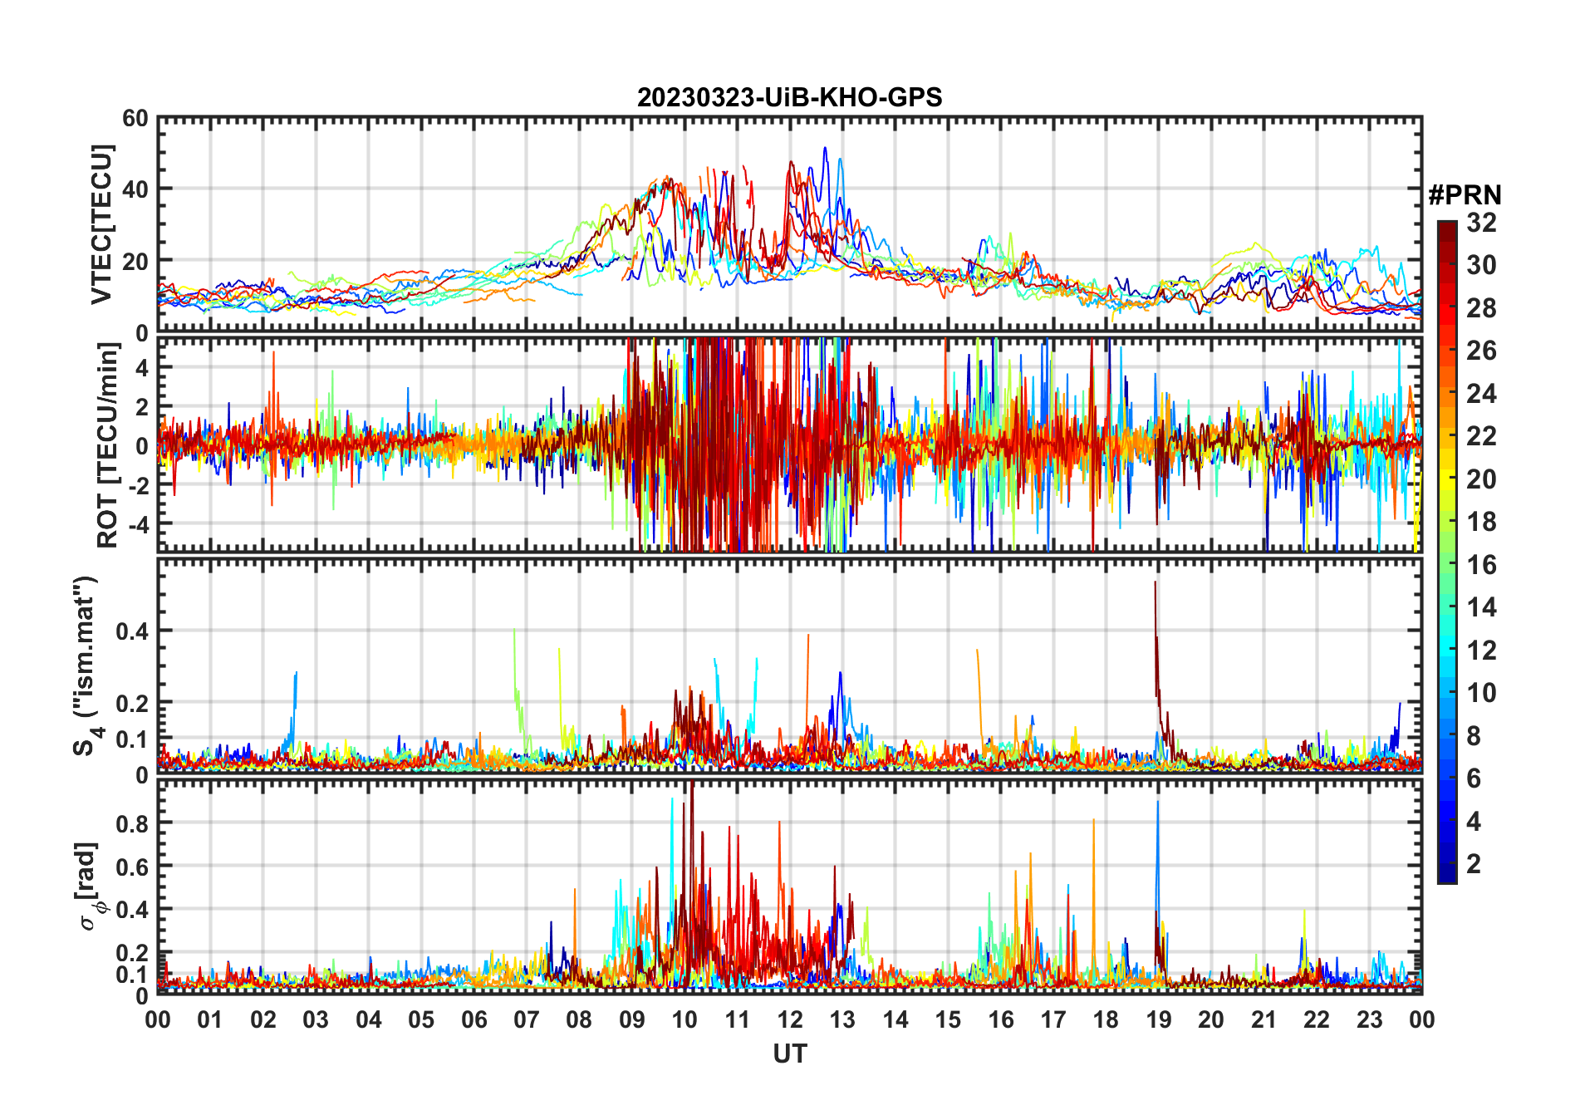
Task: Click the "05" hour tick on the UT axis
Action: click(x=421, y=1019)
